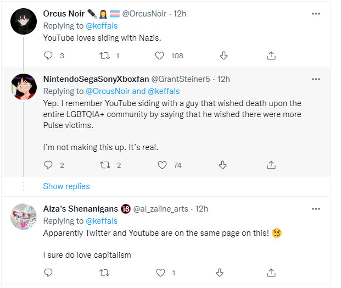Image resolution: width=341 pixels, height=288 pixels.
Task: Reply to NintendoSegaSonyXboxfan's tweet
Action: coord(48,165)
